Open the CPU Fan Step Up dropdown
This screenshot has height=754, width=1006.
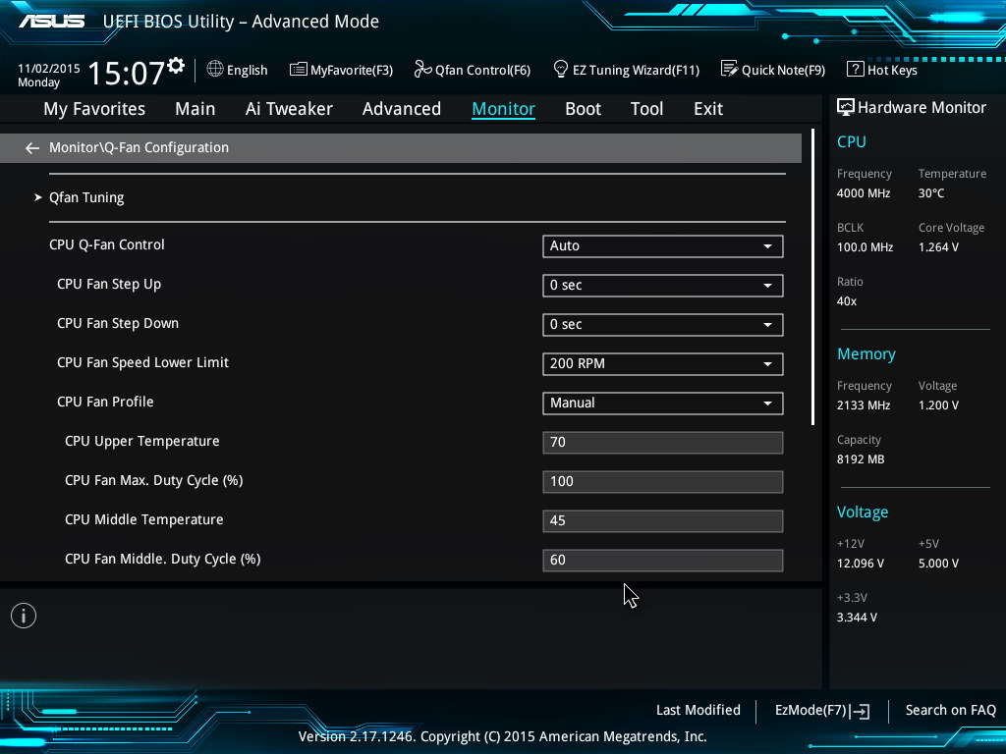click(x=662, y=285)
